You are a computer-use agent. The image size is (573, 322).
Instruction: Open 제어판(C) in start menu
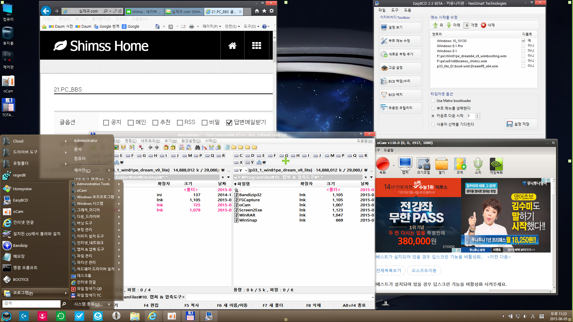pos(92,170)
